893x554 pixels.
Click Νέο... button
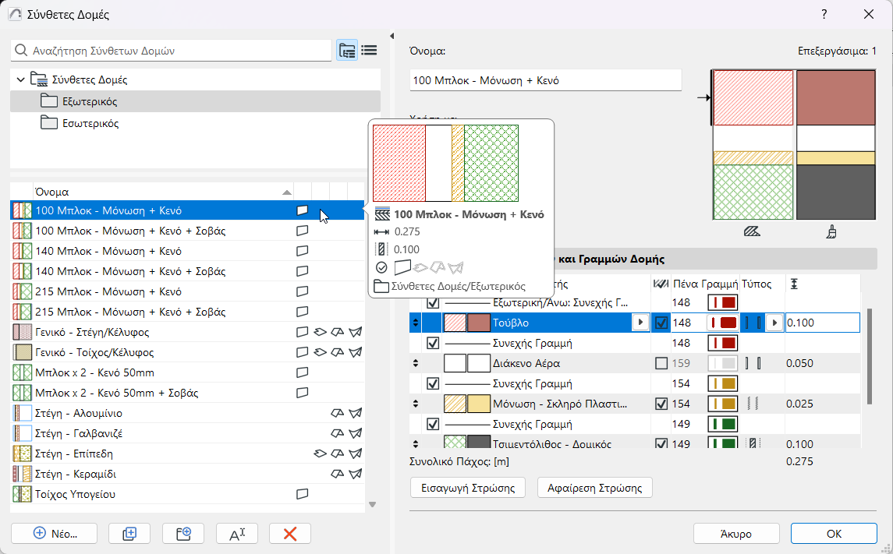coord(54,534)
